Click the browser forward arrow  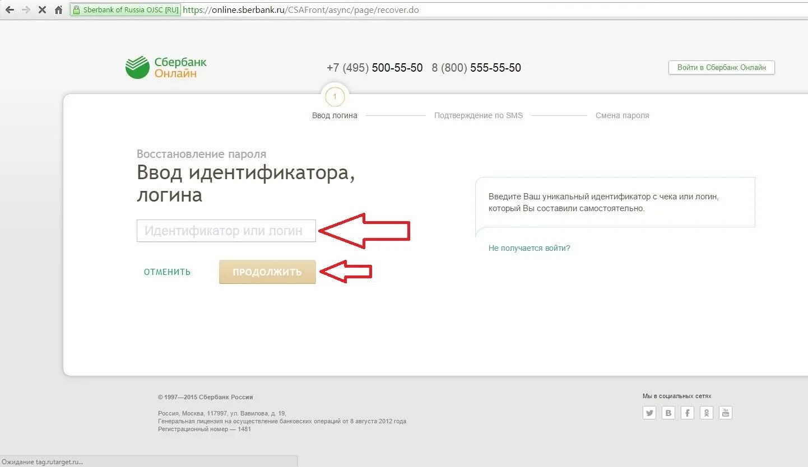[x=25, y=10]
